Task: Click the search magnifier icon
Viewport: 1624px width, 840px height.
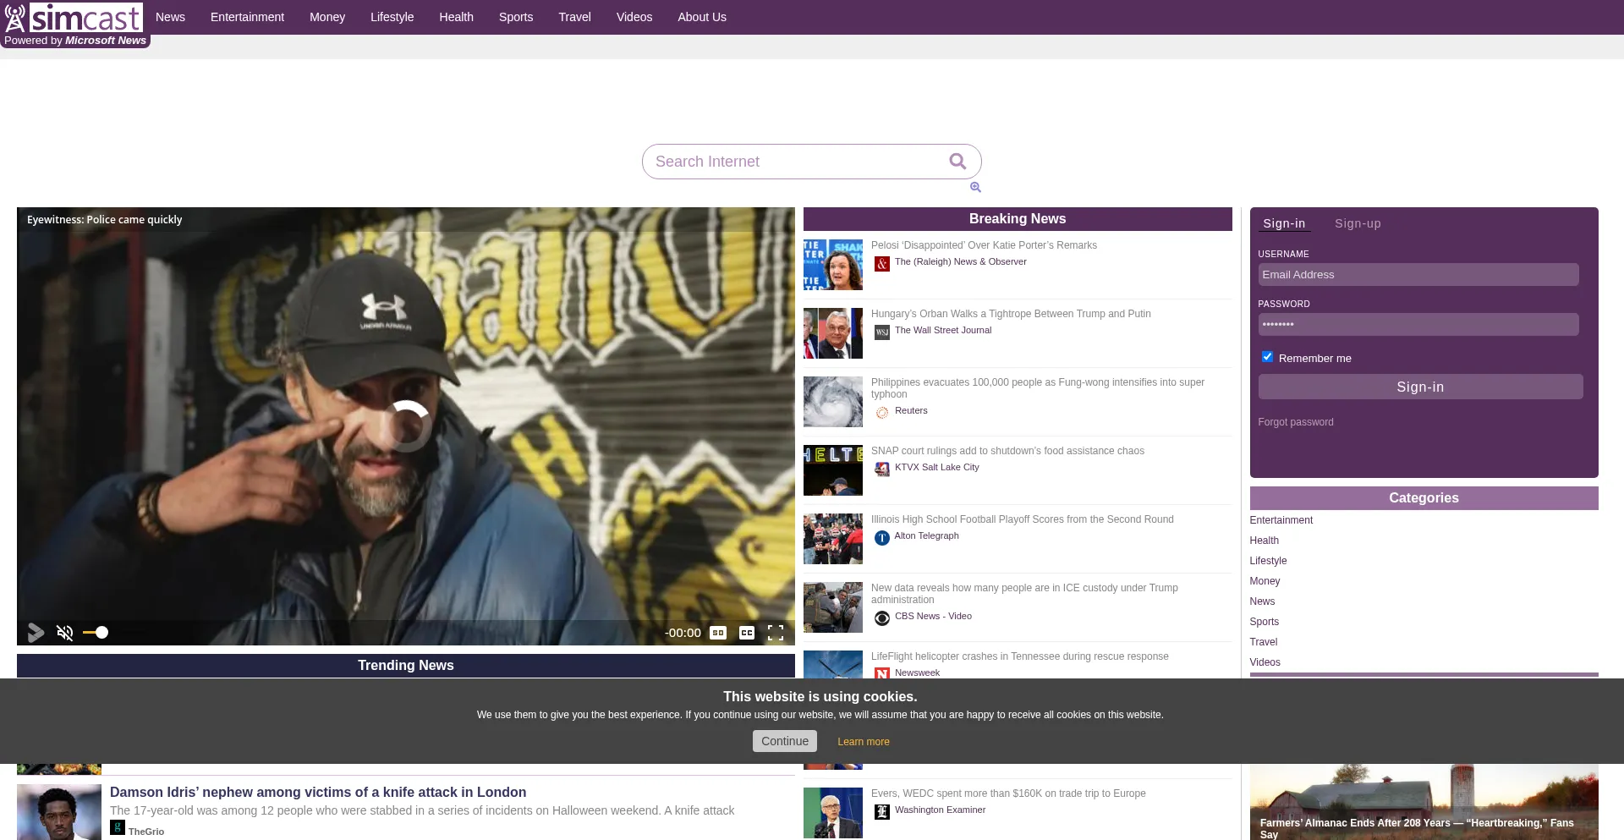Action: 957,162
